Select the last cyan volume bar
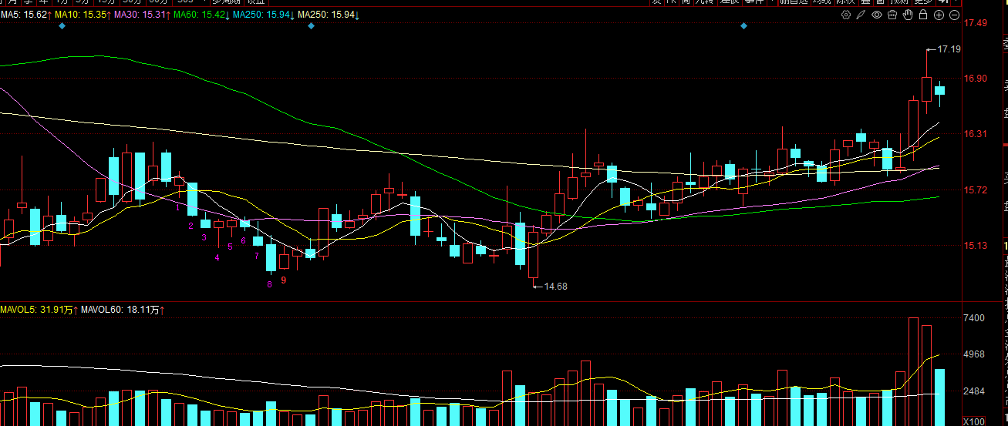This screenshot has height=426, width=1008. click(x=939, y=397)
